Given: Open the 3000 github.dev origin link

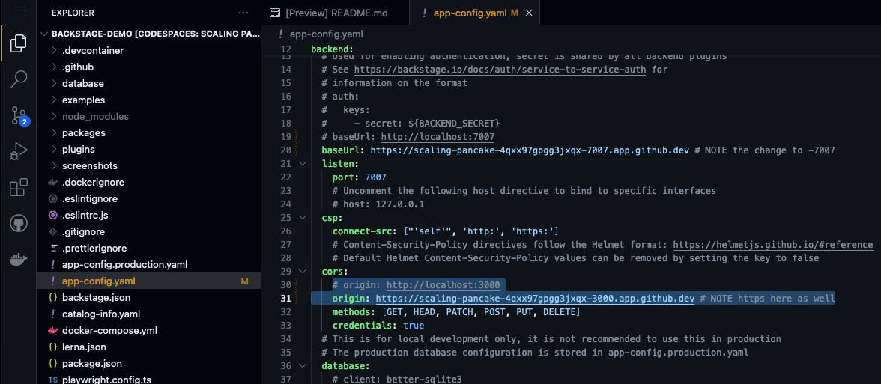Looking at the screenshot, I should coord(536,298).
